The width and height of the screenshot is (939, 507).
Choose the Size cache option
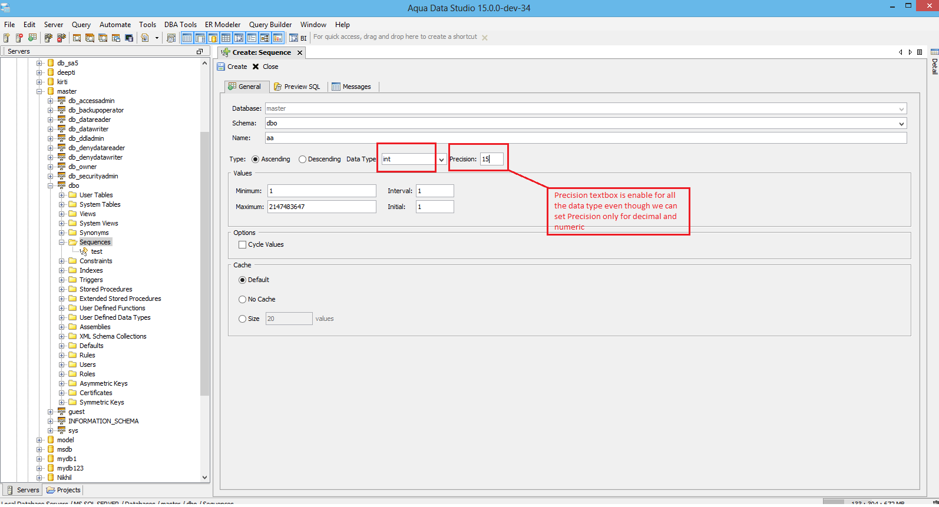point(242,319)
